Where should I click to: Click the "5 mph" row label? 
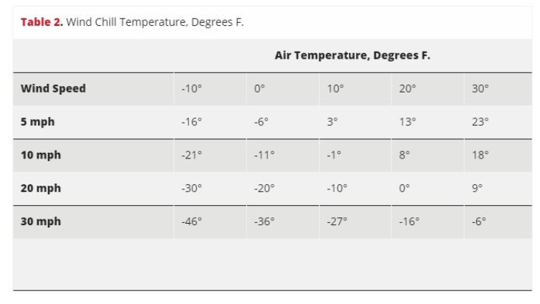pyautogui.click(x=37, y=122)
